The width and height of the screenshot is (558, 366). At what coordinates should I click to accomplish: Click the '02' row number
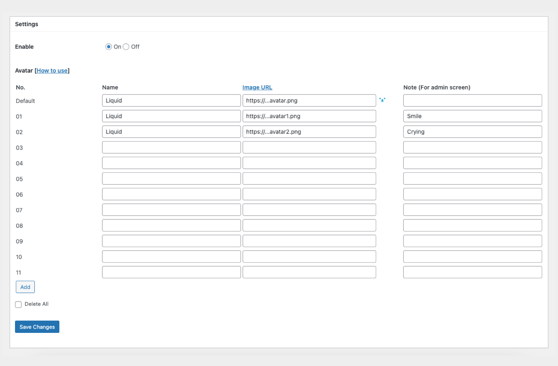point(19,132)
